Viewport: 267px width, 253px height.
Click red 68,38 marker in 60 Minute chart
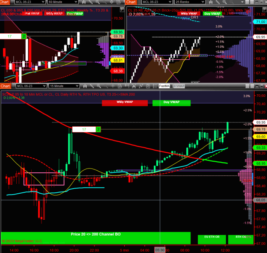[x=118, y=71]
